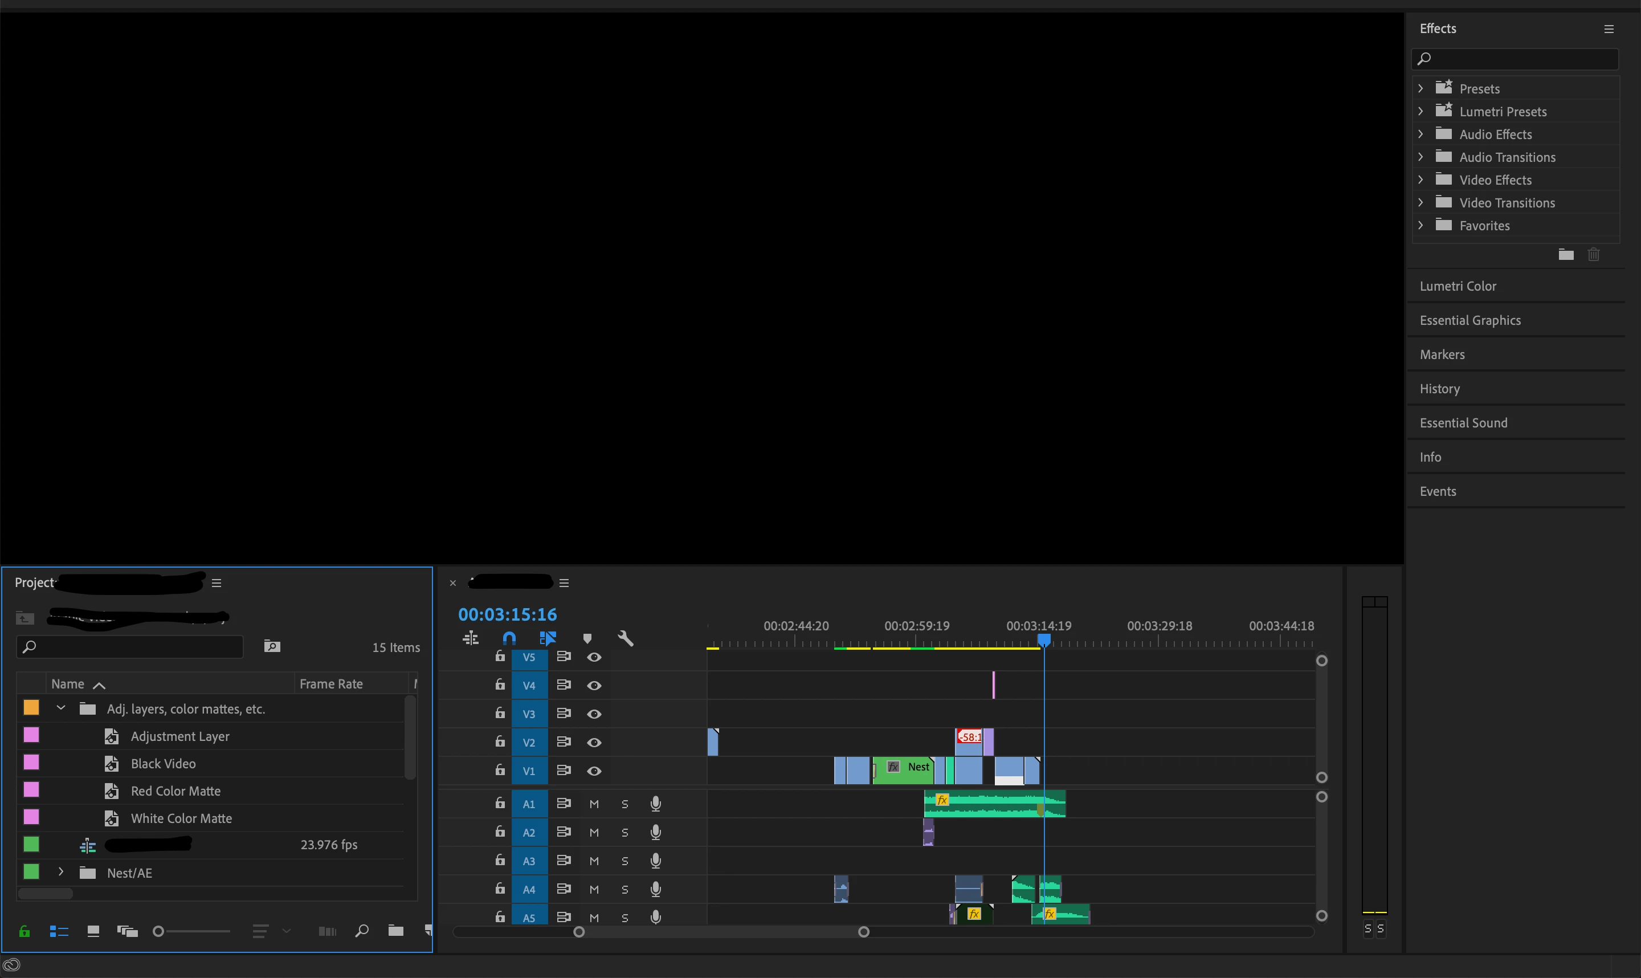Image resolution: width=1641 pixels, height=978 pixels.
Task: Click the New Bin folder icon in Project panel
Action: [x=395, y=931]
